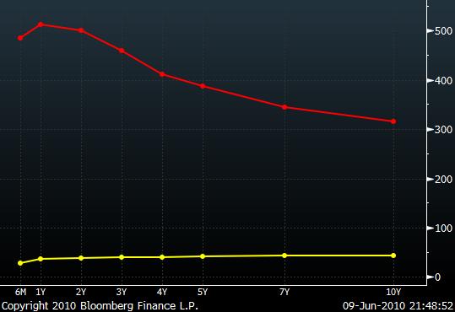
Task: Click the 200 y-axis value
Action: (443, 180)
